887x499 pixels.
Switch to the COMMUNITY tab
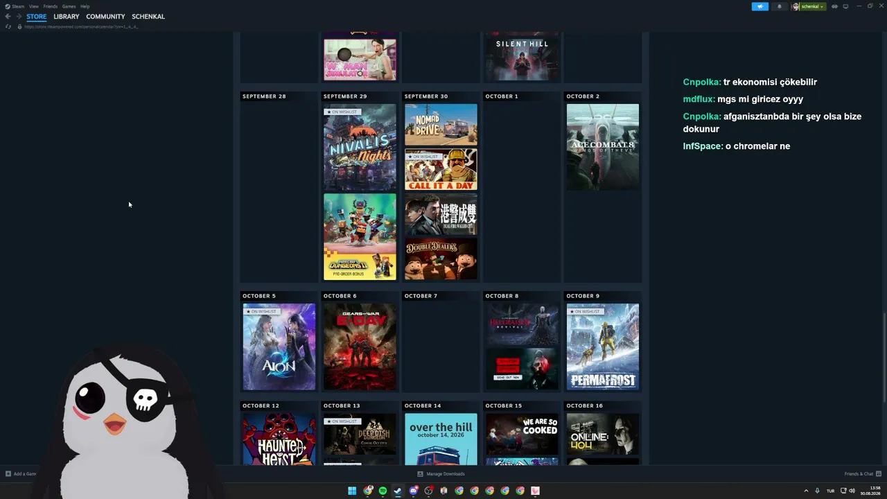click(105, 17)
